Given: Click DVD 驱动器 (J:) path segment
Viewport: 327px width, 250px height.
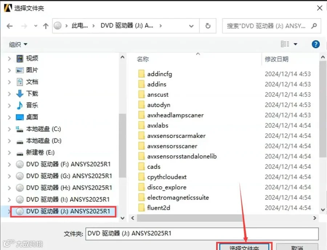Looking at the screenshot, I should (127, 26).
